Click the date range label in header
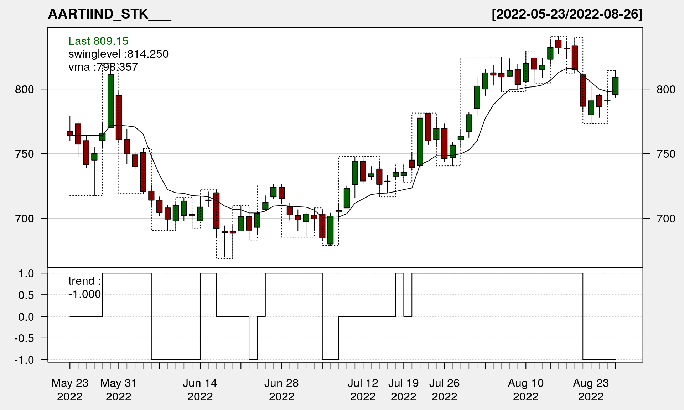The image size is (684, 410). [567, 14]
